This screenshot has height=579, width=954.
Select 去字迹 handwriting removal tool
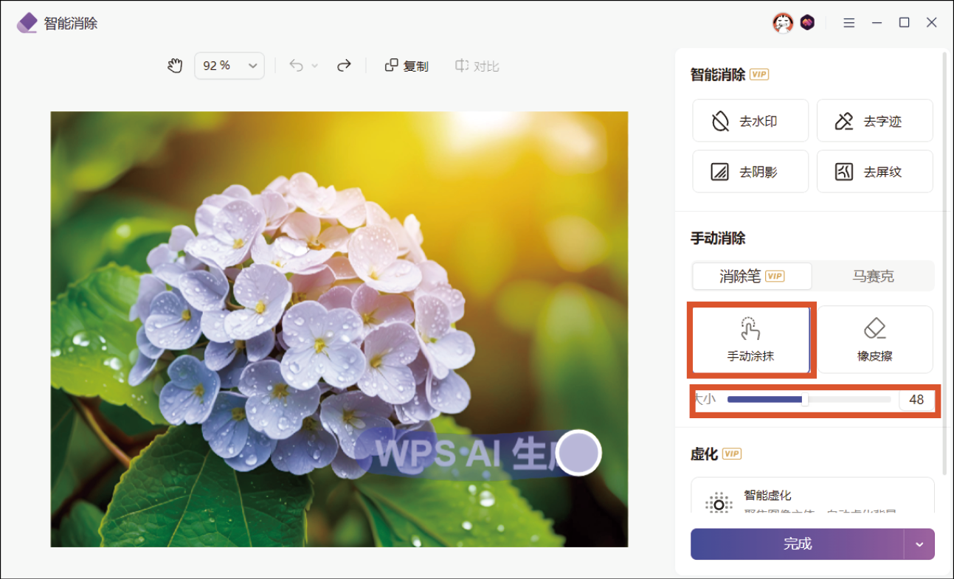tap(874, 121)
